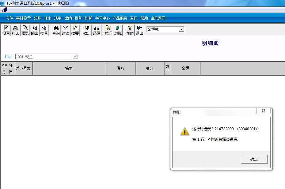This screenshot has height=189, width=285.
Task: Click the 锁定 (Lock) toolbar icon
Action: tap(87, 30)
